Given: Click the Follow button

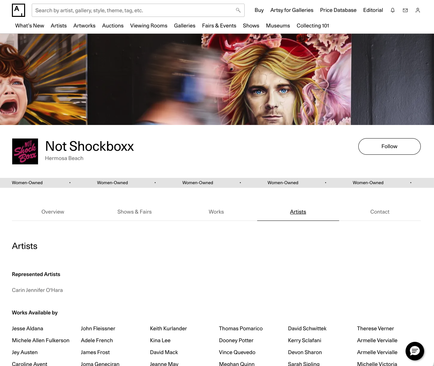Looking at the screenshot, I should pos(389,146).
